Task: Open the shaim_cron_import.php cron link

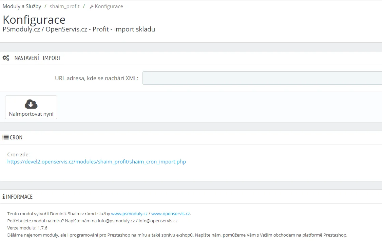Action: (x=97, y=162)
